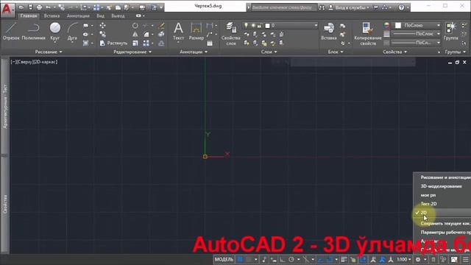Expand the Слои panel
Screen dimensions: 471x265
[x=269, y=52]
